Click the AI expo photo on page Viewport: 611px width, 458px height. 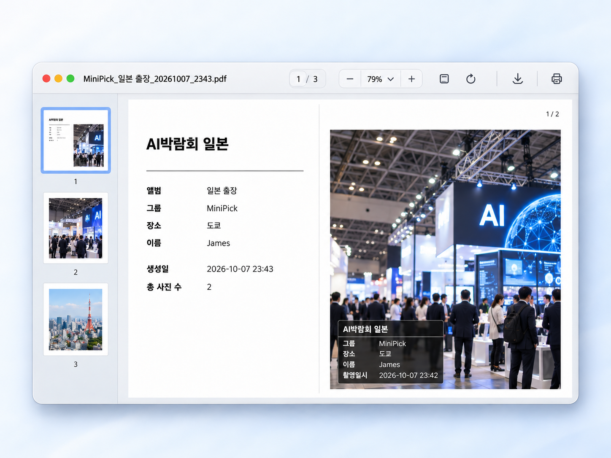coord(445,259)
